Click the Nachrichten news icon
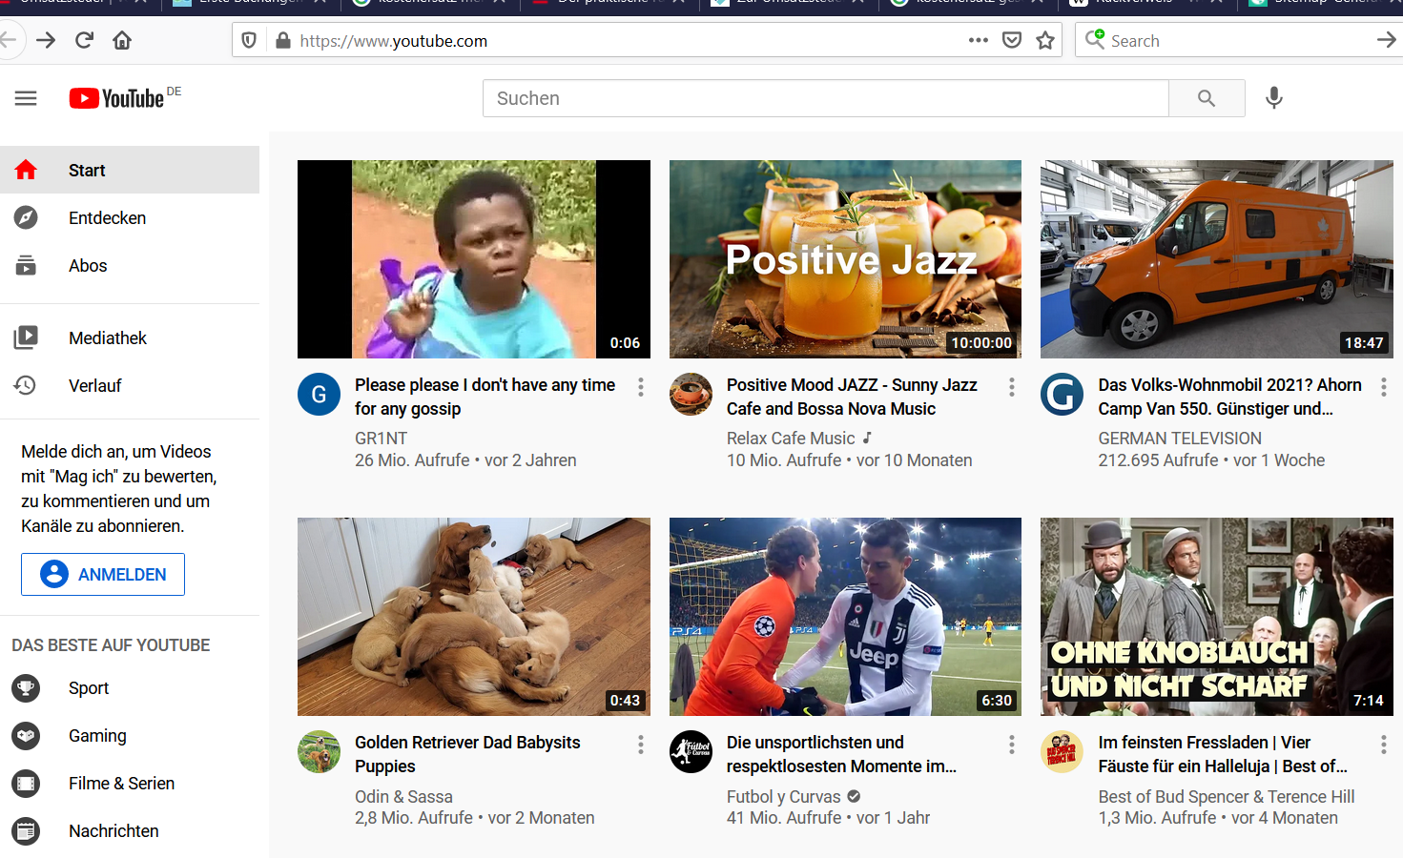Screen dimensions: 1403x858 (26, 830)
